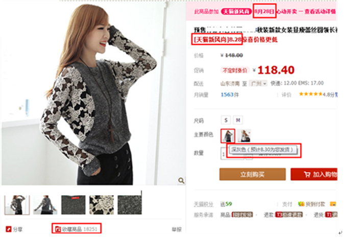Select size M option
363x238 pixels.
pyautogui.click(x=238, y=120)
